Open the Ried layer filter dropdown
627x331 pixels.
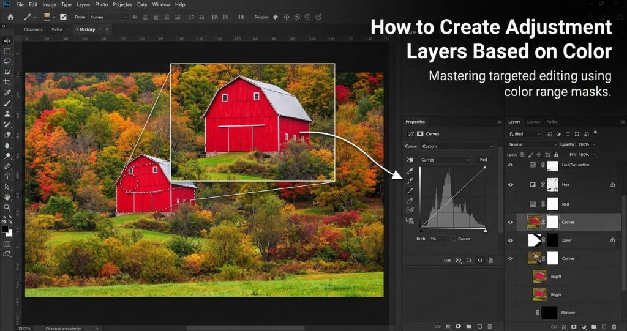tap(524, 134)
